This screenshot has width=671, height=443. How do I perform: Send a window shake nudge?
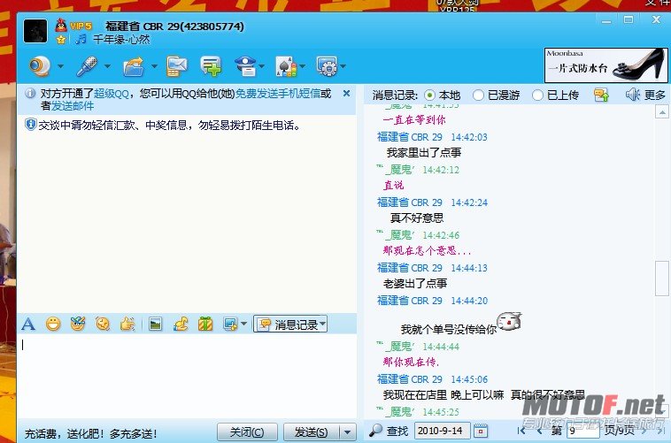(x=103, y=325)
